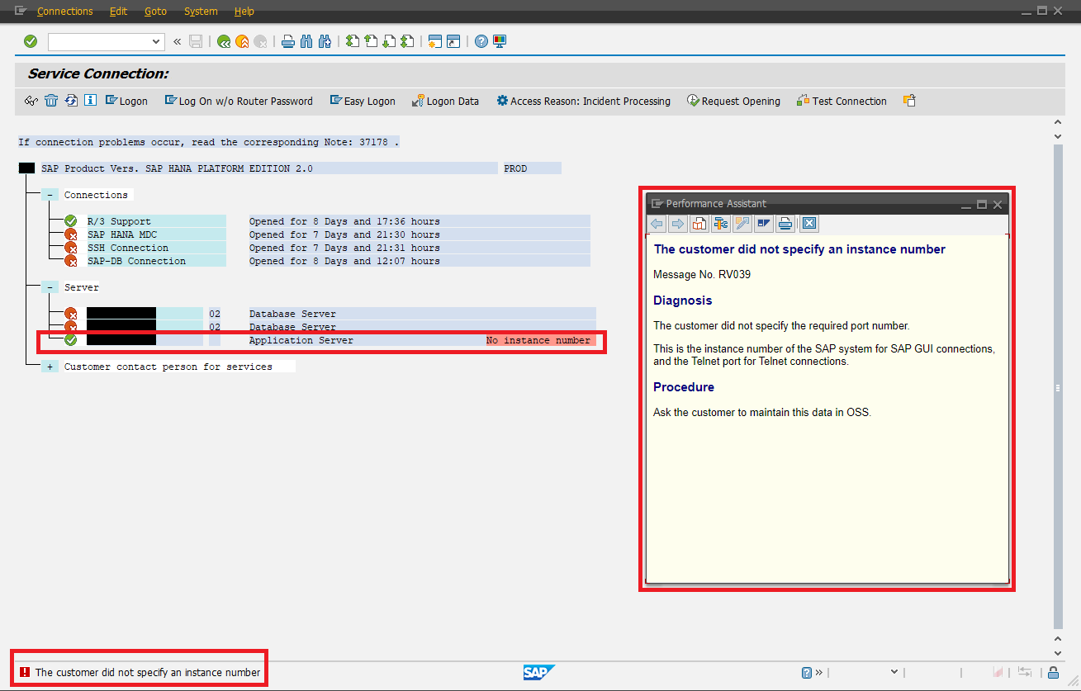
Task: Click the Find Next binoculars icon
Action: pyautogui.click(x=325, y=41)
